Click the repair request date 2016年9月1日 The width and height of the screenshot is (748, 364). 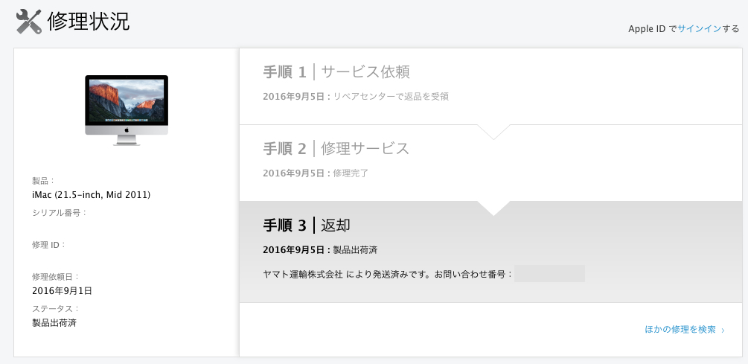pos(62,290)
